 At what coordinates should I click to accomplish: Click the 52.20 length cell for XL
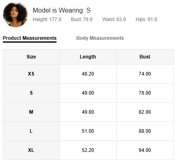pyautogui.click(x=88, y=150)
